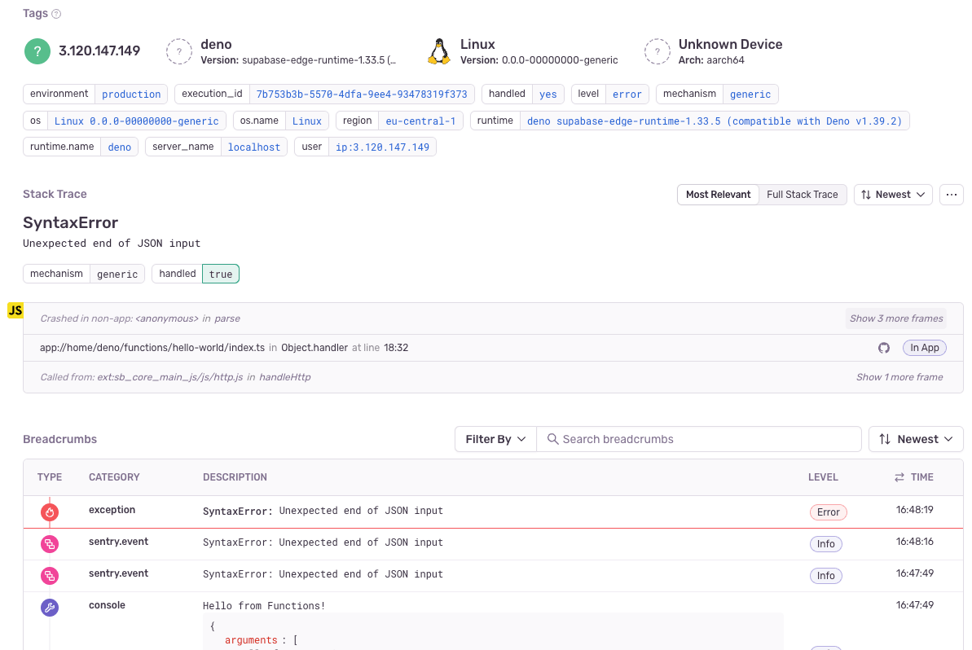Click the red exception flame icon
972x650 pixels.
[x=50, y=512]
